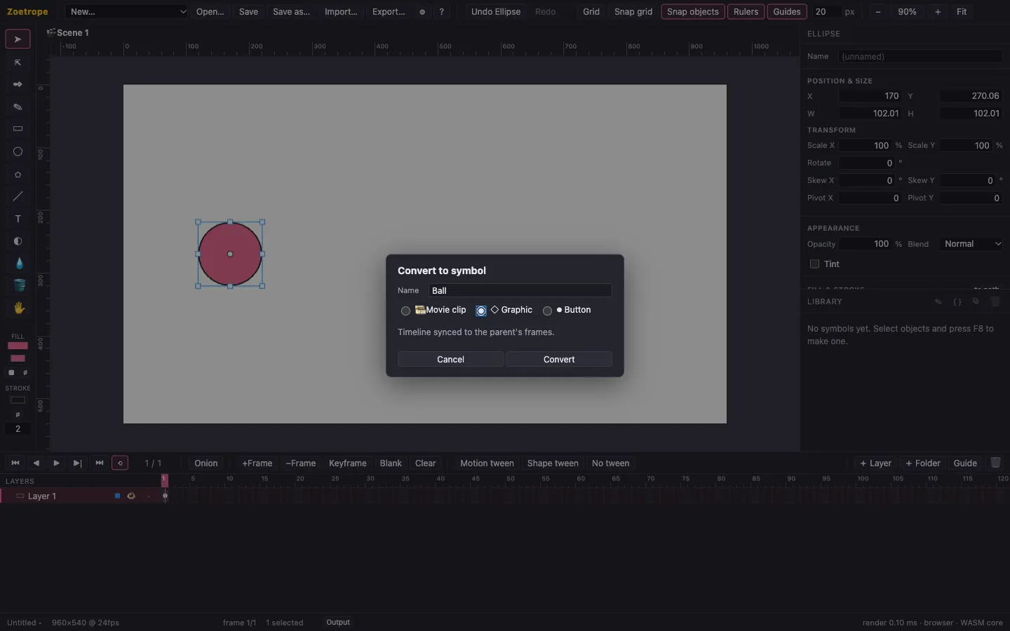Choose Graphic symbol type
Viewport: 1010px width, 631px height.
click(481, 311)
